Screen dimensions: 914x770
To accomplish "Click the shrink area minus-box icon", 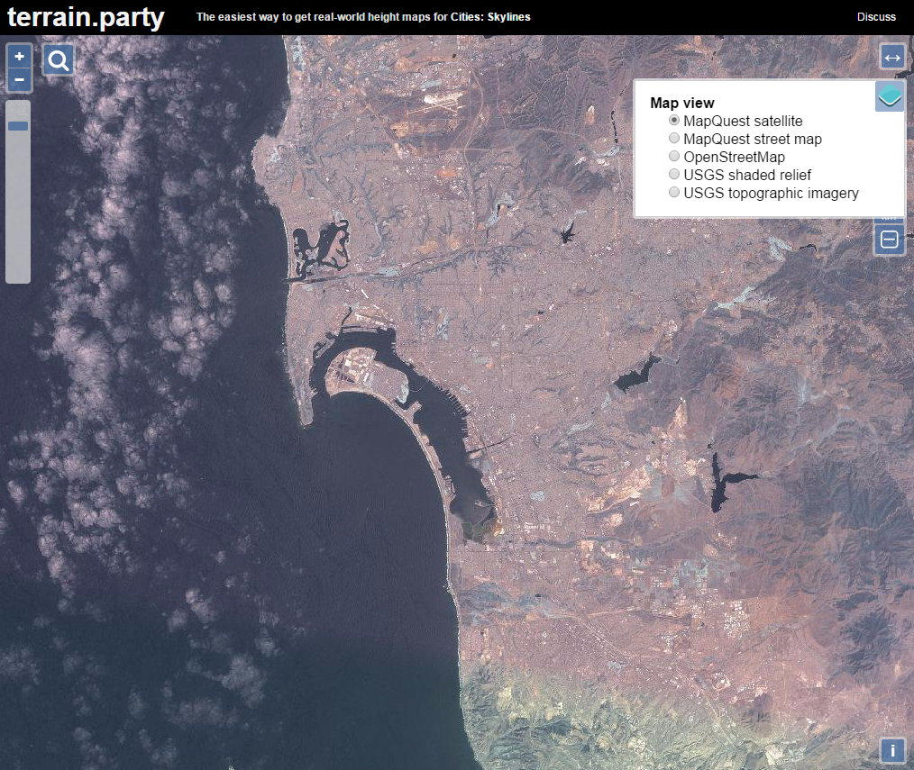I will pyautogui.click(x=889, y=240).
